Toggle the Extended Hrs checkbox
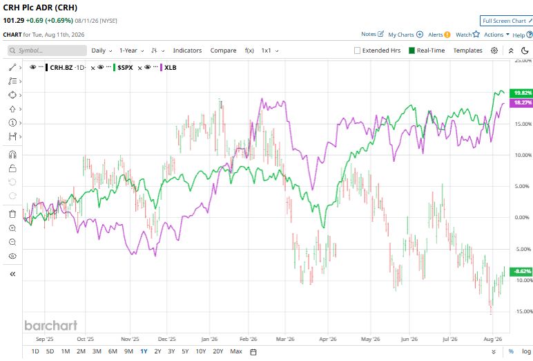Viewport: 533px width, 361px height. pyautogui.click(x=357, y=50)
